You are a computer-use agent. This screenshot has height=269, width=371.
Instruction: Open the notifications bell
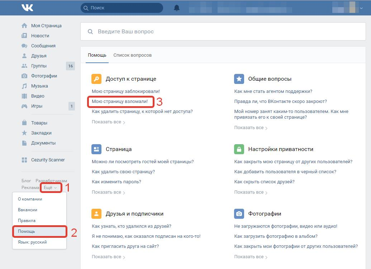point(176,8)
